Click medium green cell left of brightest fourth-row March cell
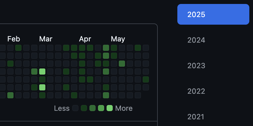The height and width of the screenshot is (126, 253). [34, 72]
